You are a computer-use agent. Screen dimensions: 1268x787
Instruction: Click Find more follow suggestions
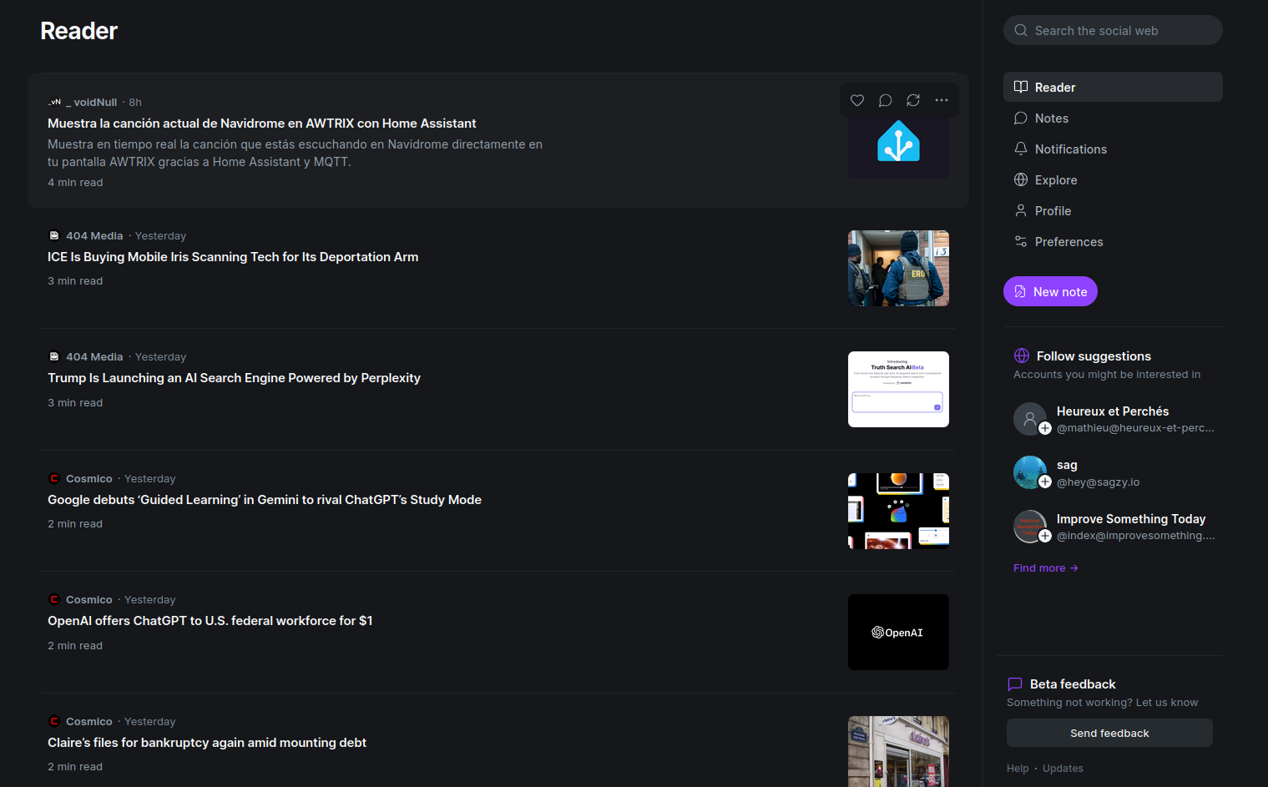click(1046, 568)
